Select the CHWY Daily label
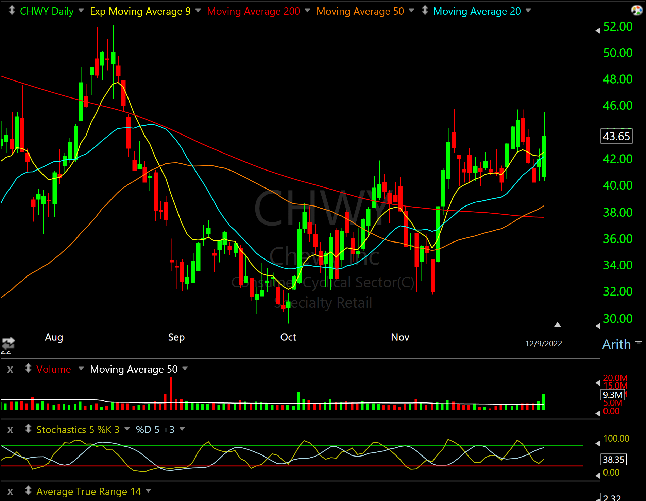Image resolution: width=646 pixels, height=501 pixels. [x=47, y=11]
